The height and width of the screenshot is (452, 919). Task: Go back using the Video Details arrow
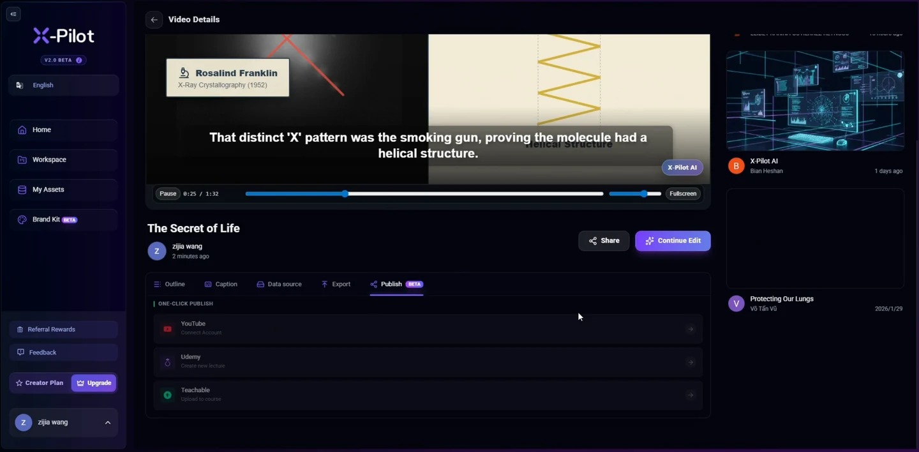tap(154, 20)
